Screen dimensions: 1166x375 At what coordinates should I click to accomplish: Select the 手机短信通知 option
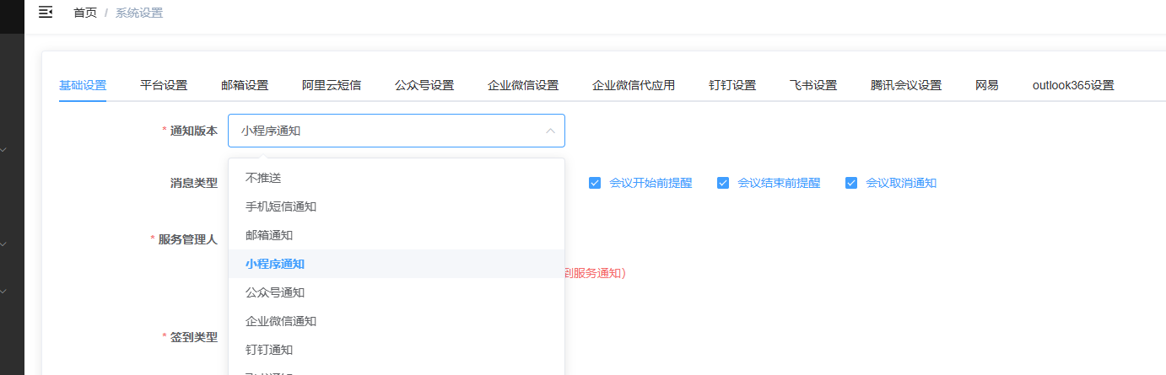(281, 206)
